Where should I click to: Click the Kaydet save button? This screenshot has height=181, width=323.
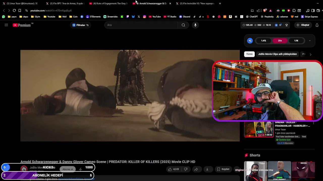click(223, 169)
